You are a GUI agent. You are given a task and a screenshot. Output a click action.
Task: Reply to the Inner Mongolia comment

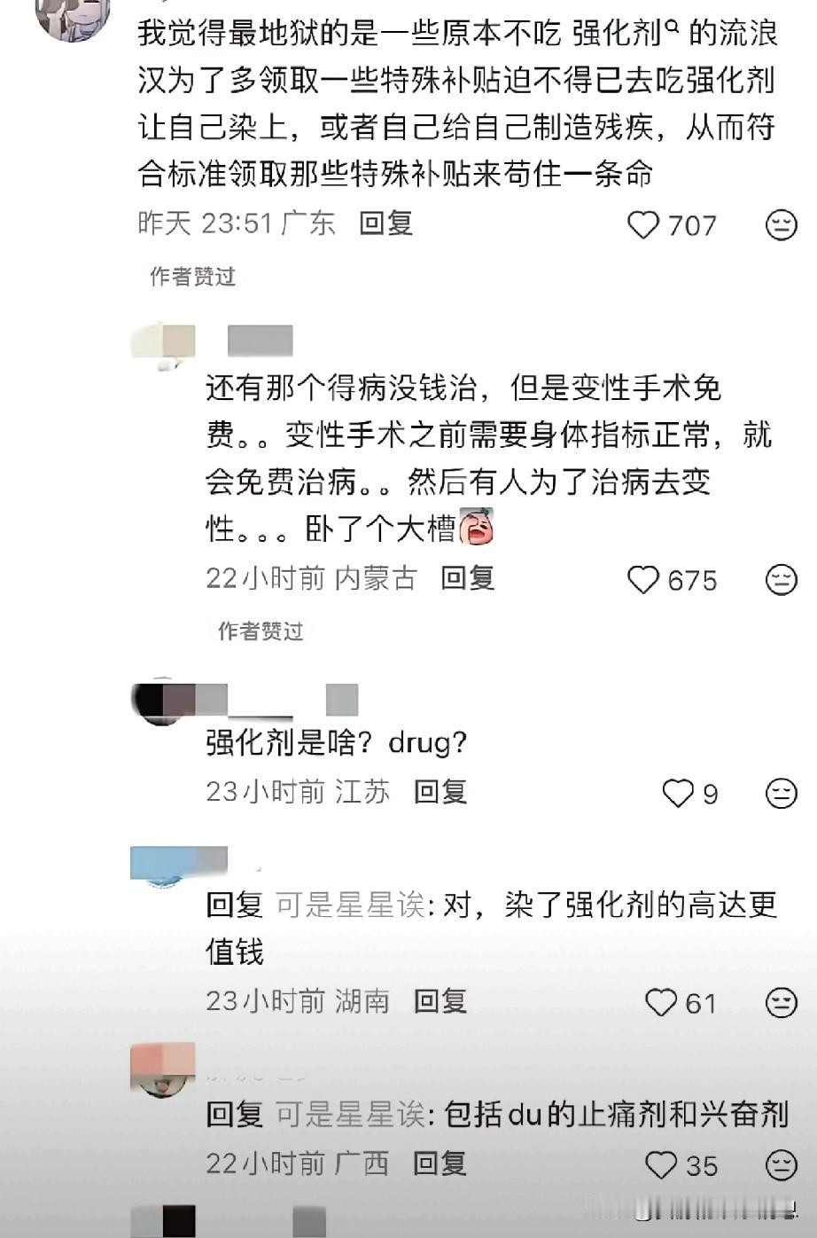pos(468,578)
